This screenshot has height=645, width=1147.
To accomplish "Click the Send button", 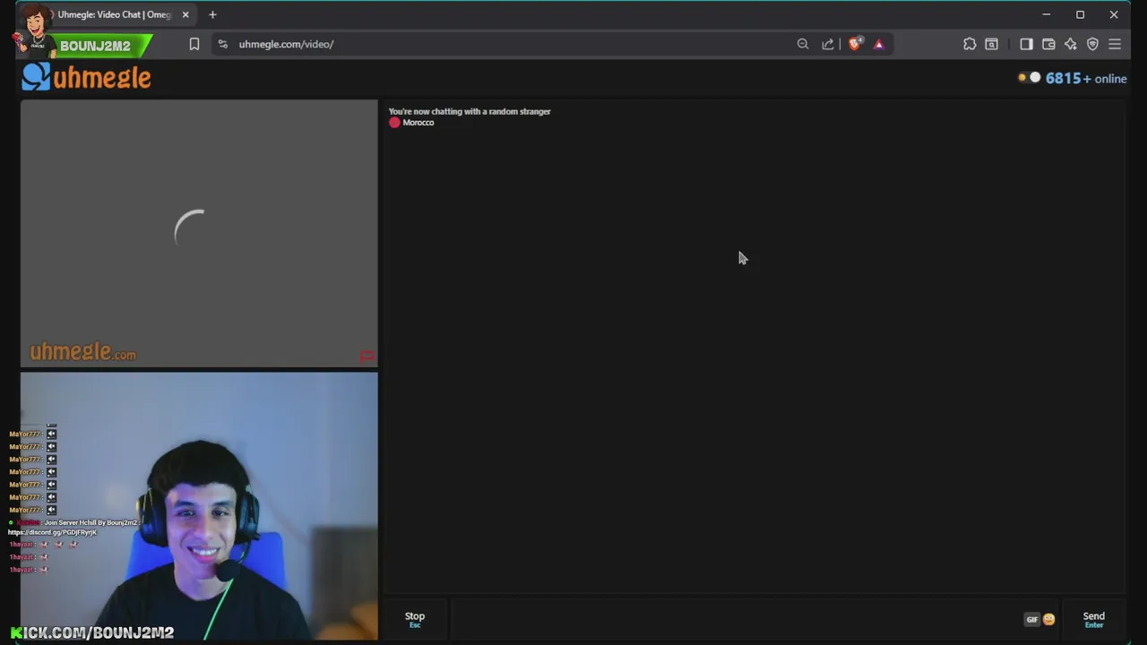I will tap(1093, 619).
